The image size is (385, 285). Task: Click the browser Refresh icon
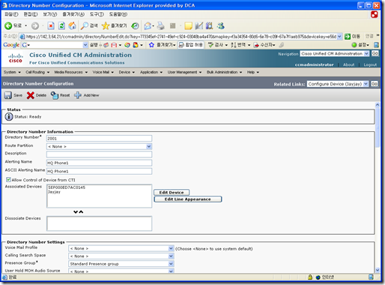(x=61, y=25)
